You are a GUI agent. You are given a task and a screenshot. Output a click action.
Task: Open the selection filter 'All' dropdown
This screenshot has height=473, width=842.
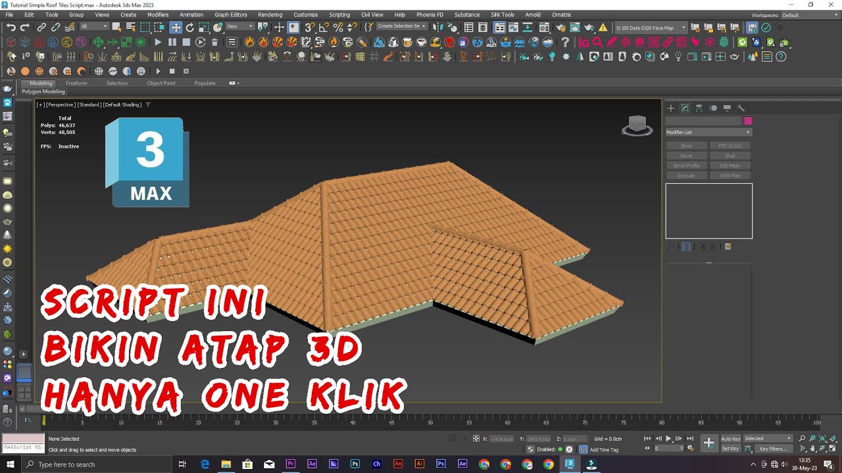[94, 27]
